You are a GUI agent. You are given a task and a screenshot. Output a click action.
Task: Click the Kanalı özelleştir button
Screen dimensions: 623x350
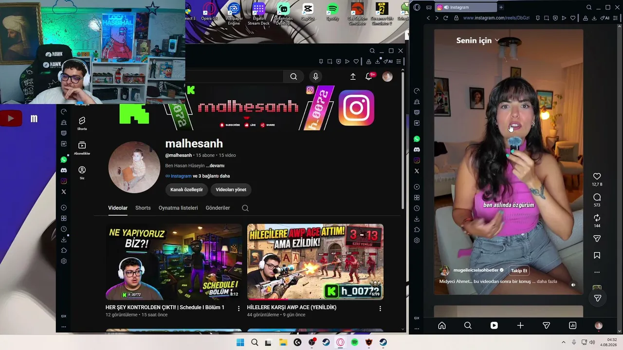(186, 190)
